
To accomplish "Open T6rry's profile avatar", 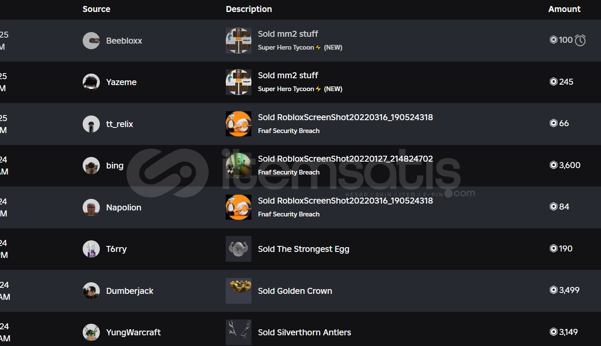I will tap(91, 249).
